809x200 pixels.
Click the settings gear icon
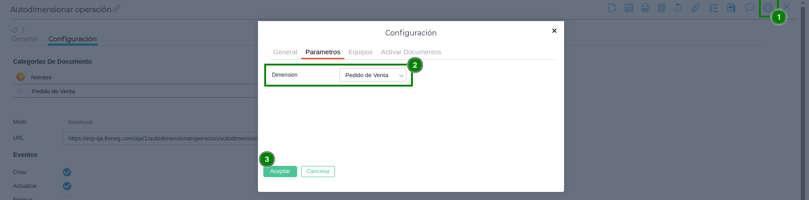(x=768, y=8)
